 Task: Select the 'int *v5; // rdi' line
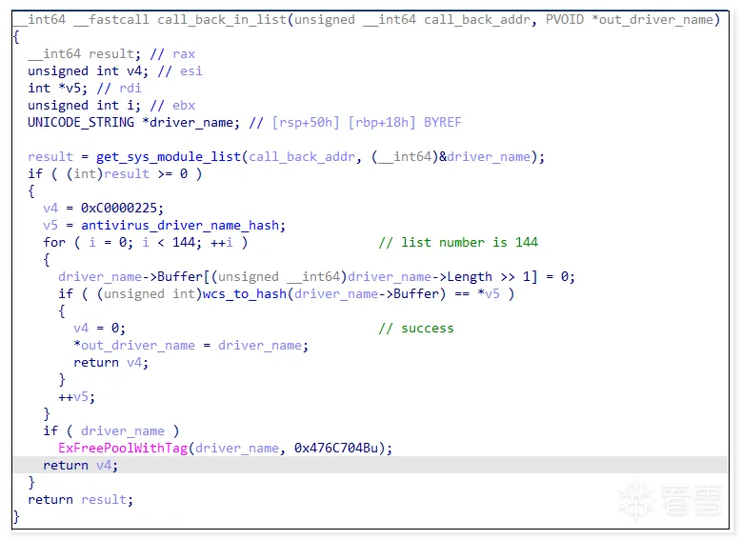pyautogui.click(x=85, y=88)
